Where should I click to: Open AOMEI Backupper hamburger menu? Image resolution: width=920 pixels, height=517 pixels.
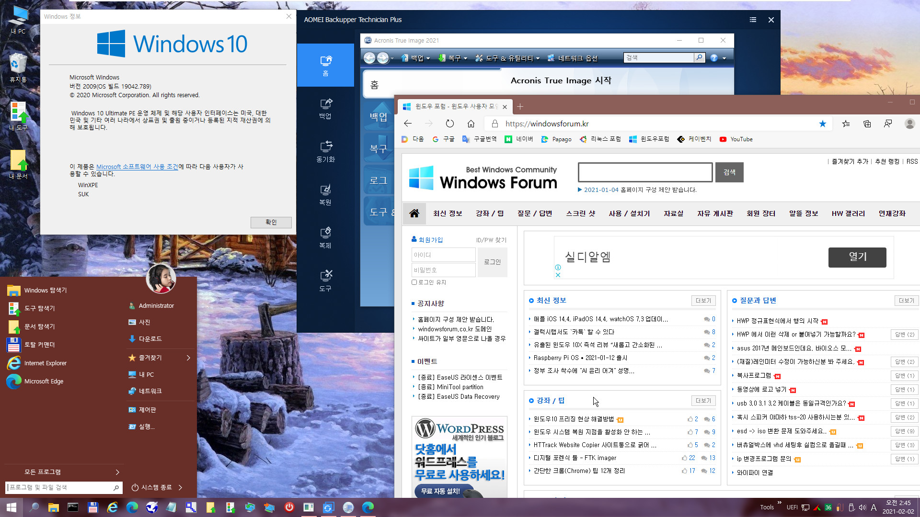(753, 20)
